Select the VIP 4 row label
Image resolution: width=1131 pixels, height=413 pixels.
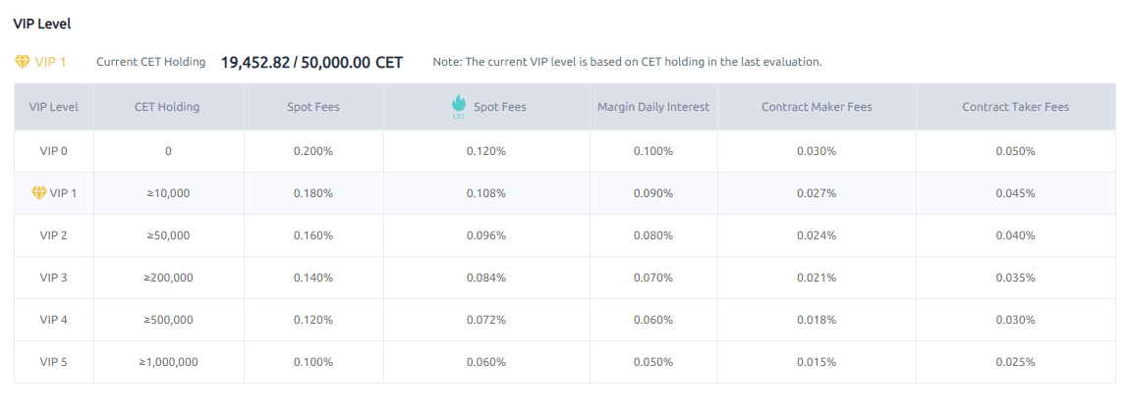point(54,320)
